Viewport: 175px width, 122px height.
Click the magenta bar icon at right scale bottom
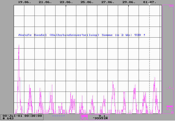(169, 106)
